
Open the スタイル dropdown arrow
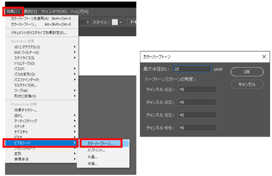[121, 22]
